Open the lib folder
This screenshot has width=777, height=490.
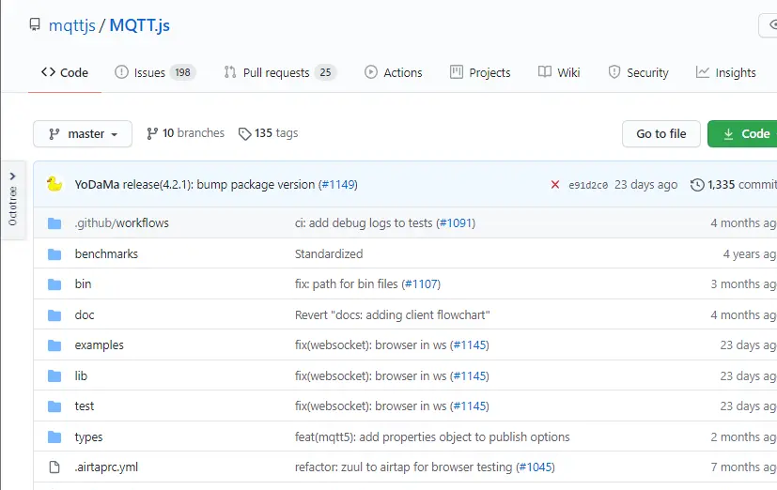click(81, 376)
